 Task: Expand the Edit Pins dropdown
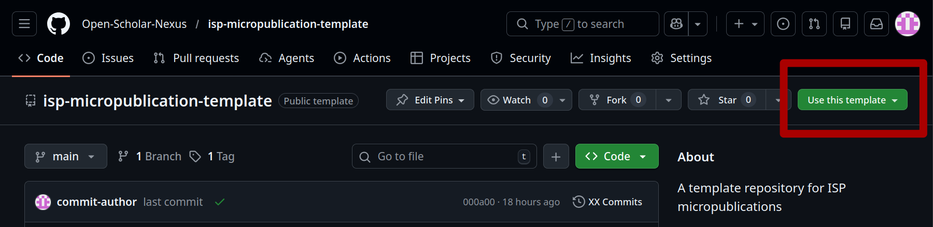point(430,100)
